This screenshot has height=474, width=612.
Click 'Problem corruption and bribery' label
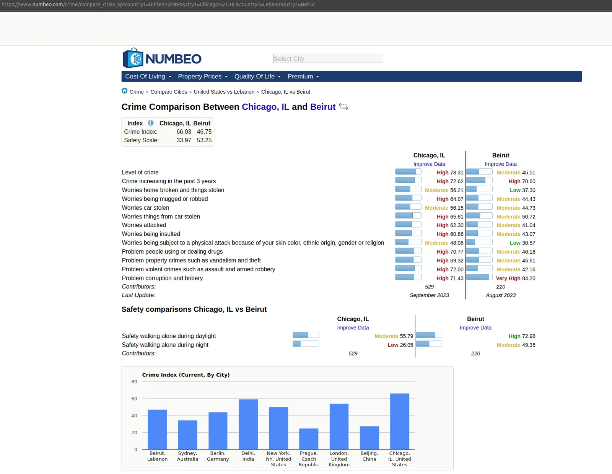point(163,278)
